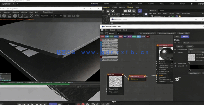Open the Node Editor hamburger menu
The width and height of the screenshot is (204, 105).
102,30
